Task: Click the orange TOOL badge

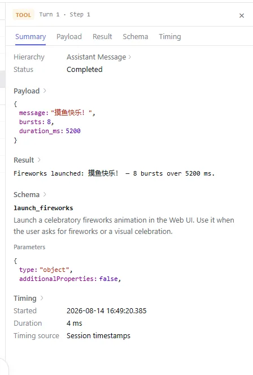Action: (x=23, y=15)
